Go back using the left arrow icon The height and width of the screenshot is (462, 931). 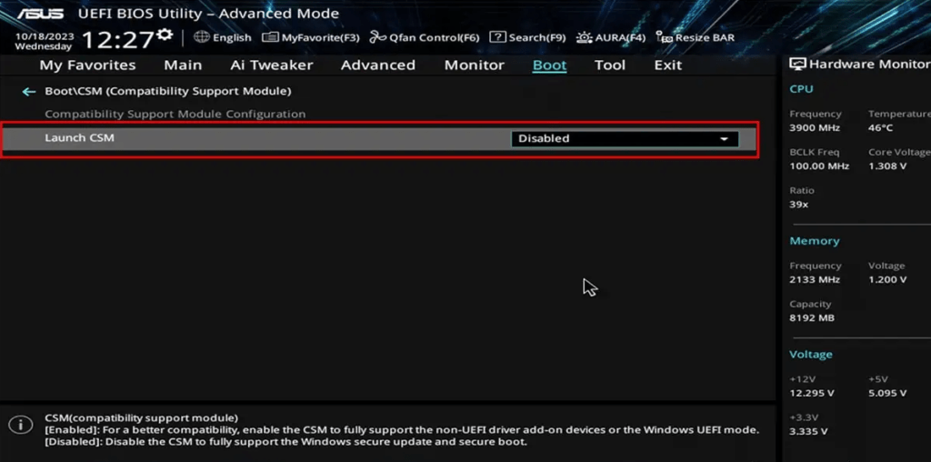click(x=29, y=92)
